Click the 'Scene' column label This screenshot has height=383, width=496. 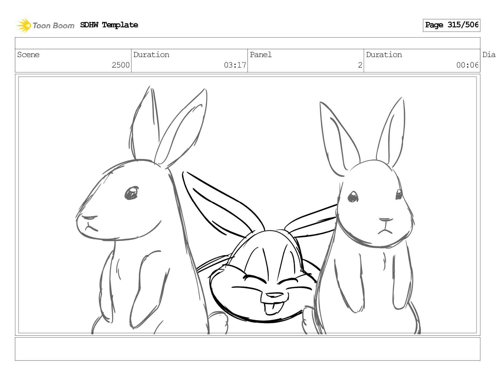click(28, 55)
